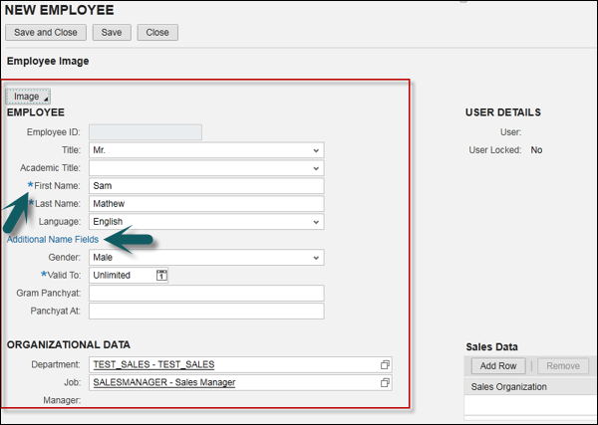Open Job value help icon

tap(385, 383)
